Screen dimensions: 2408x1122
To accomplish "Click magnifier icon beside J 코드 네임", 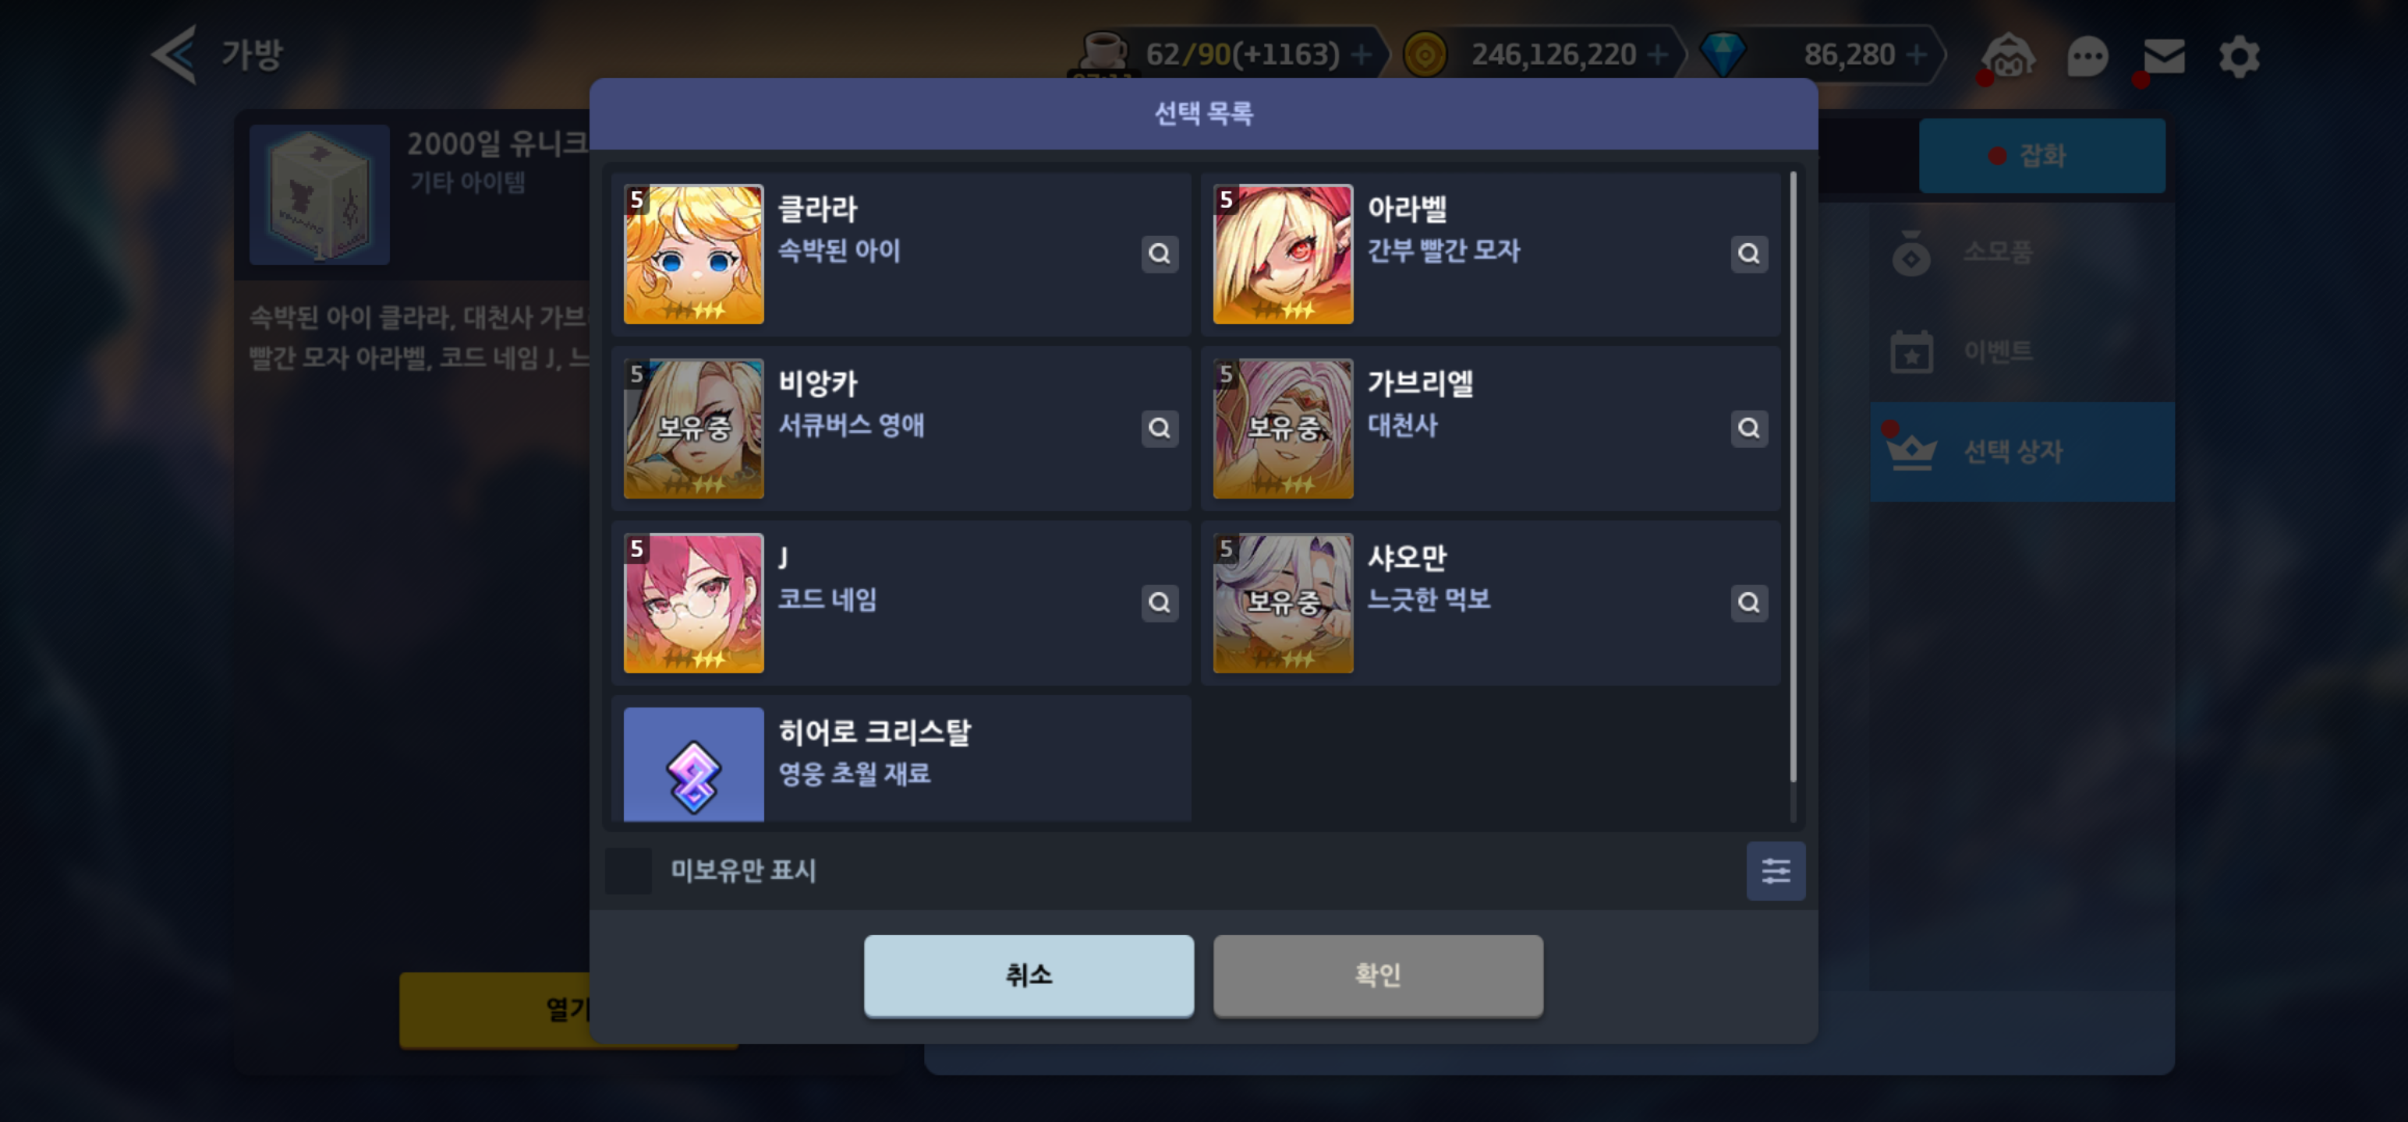I will [1159, 602].
